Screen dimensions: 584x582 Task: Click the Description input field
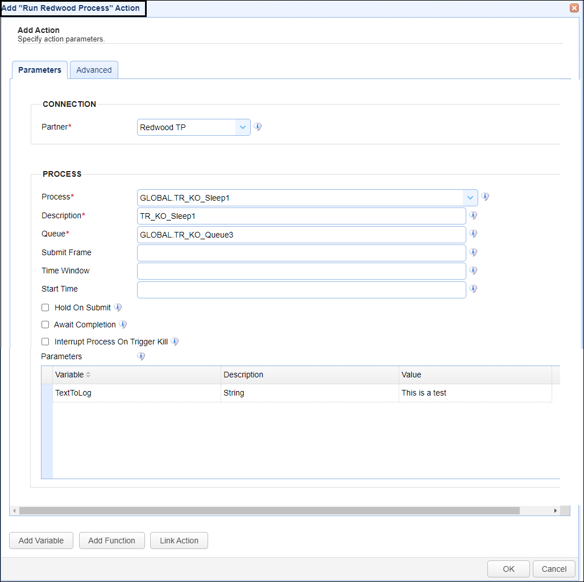click(x=301, y=216)
